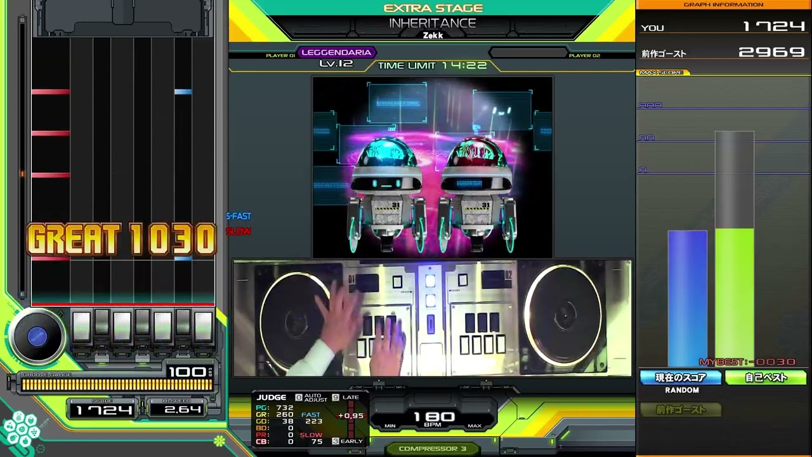This screenshot has width=812, height=457.
Task: Click the EXTRA STAGE header
Action: pos(433,8)
